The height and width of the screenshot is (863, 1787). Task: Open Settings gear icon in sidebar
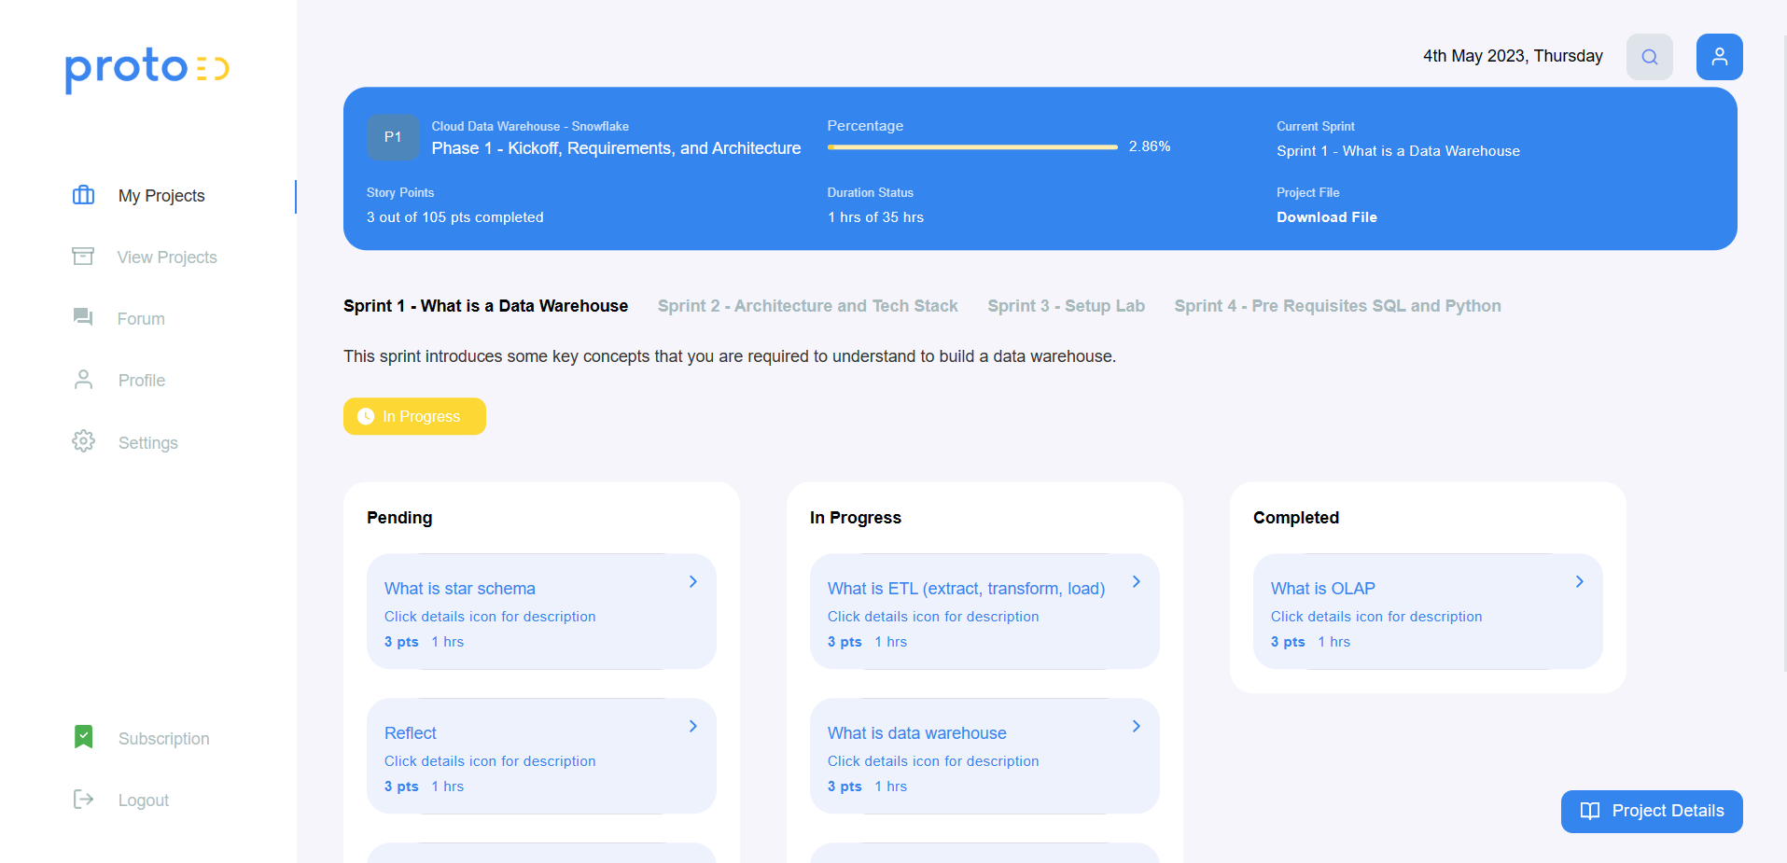click(83, 441)
